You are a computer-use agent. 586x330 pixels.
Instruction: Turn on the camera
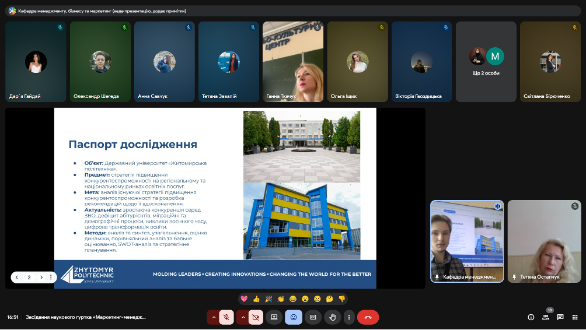click(256, 317)
